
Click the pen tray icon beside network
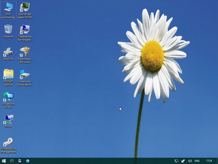(183, 161)
